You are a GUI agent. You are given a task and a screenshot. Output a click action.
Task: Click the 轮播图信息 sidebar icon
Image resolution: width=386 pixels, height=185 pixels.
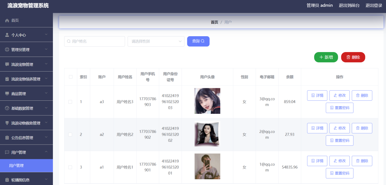pos(7,180)
